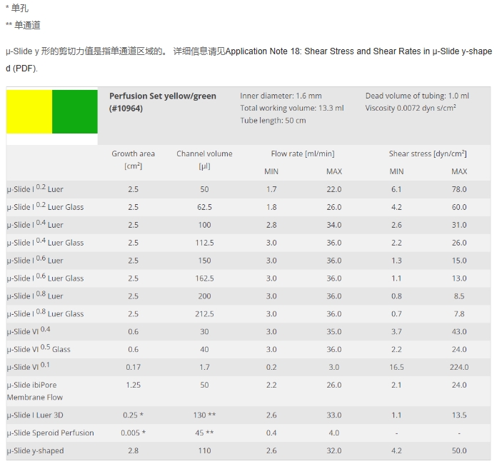Click the 8.5 max shear stress value
The width and height of the screenshot is (497, 469).
point(459,296)
